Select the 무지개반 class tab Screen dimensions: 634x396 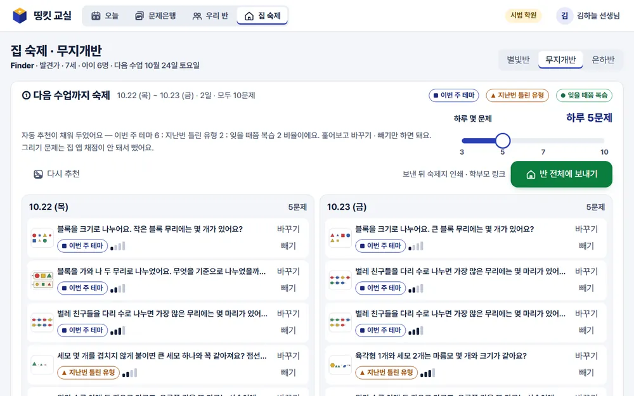point(560,60)
